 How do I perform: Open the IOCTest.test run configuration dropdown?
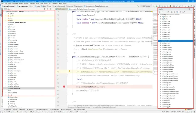point(146,6)
